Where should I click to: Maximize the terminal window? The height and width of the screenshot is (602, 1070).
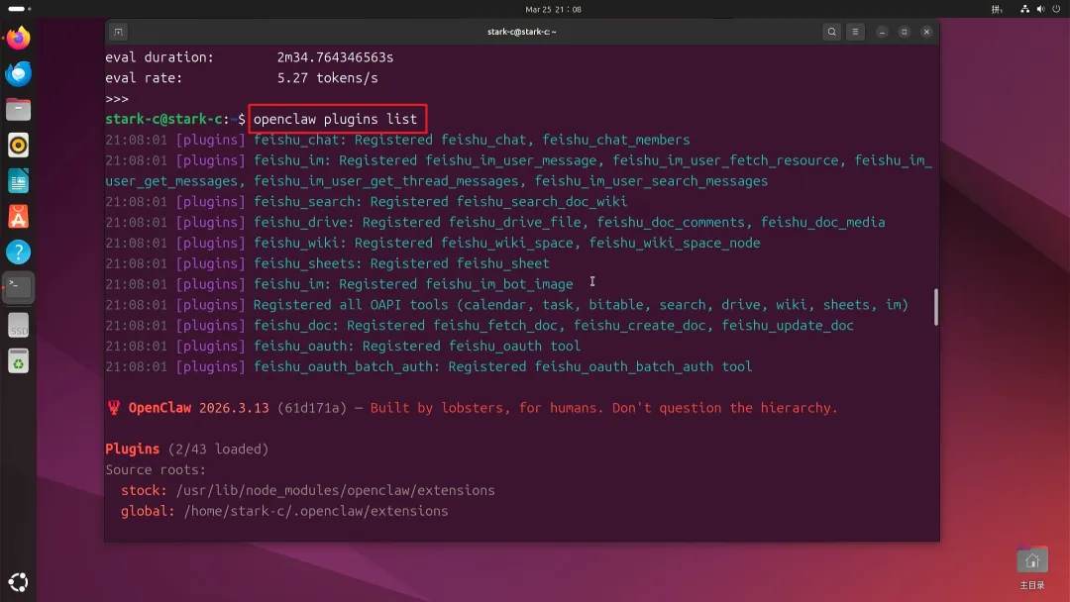[x=905, y=32]
